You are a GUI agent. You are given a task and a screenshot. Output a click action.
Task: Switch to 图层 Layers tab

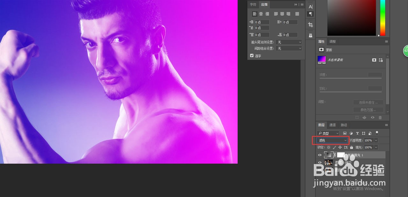pyautogui.click(x=321, y=125)
